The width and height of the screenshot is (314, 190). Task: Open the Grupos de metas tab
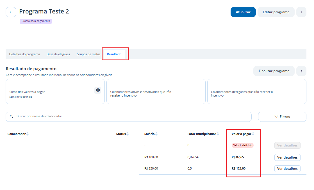88,54
